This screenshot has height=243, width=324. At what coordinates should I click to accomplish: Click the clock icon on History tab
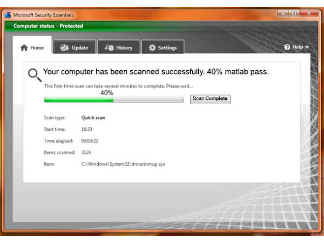(x=109, y=48)
